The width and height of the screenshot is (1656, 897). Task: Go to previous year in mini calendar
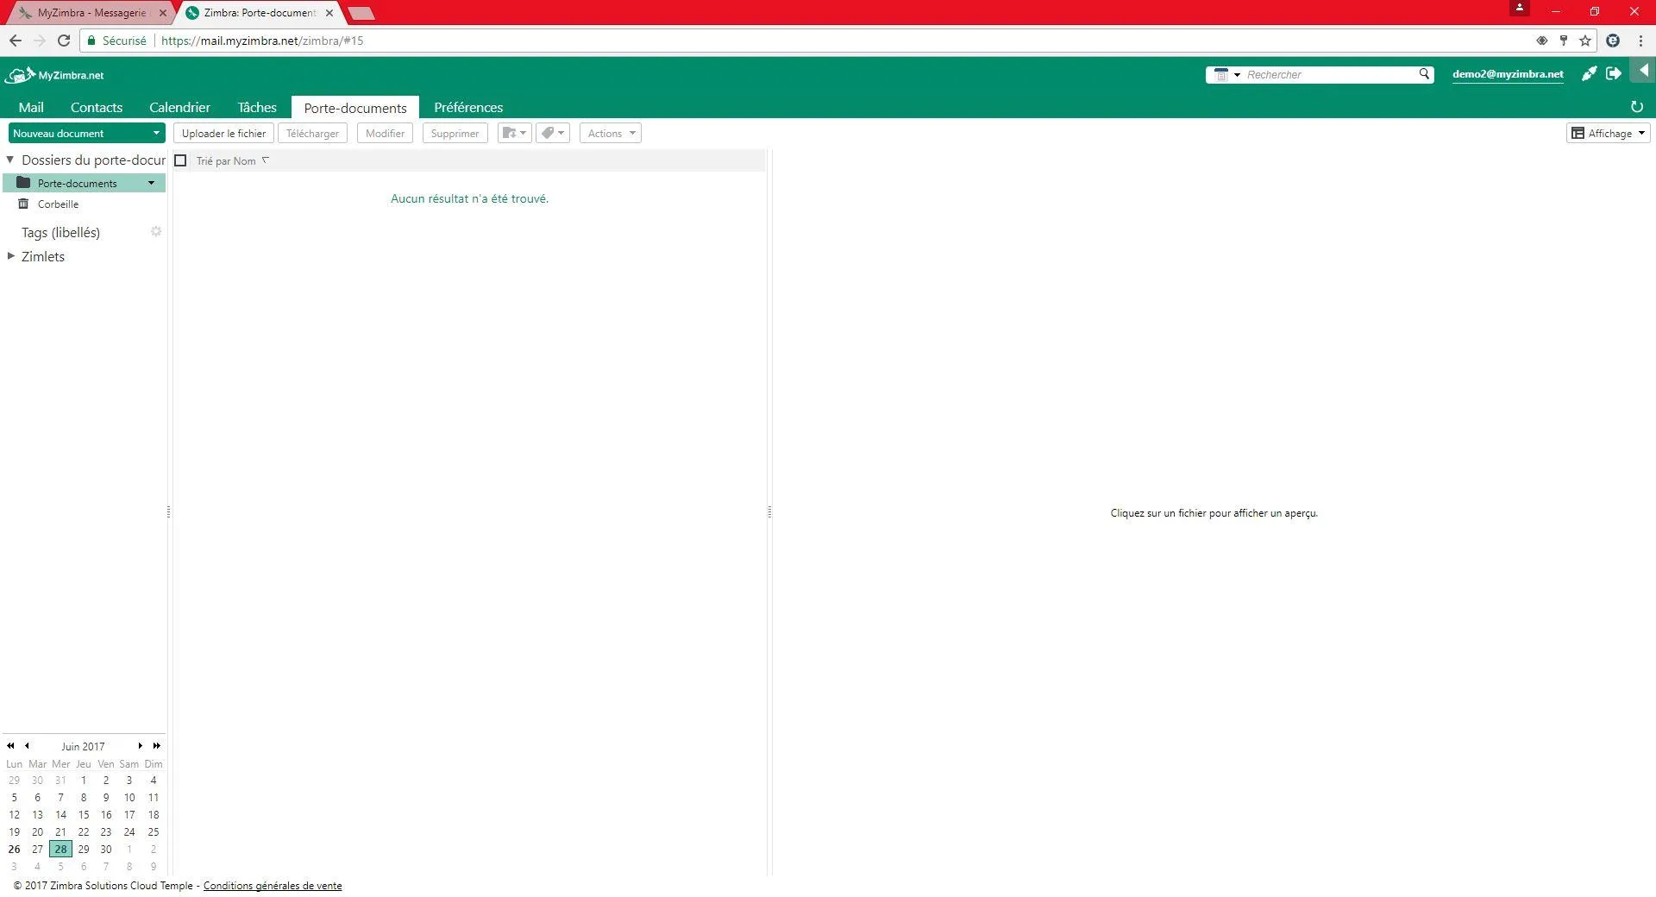(10, 746)
